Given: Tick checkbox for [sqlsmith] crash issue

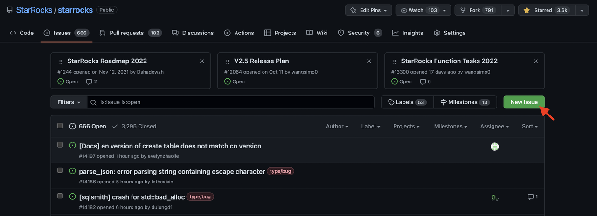Looking at the screenshot, I should [x=60, y=196].
